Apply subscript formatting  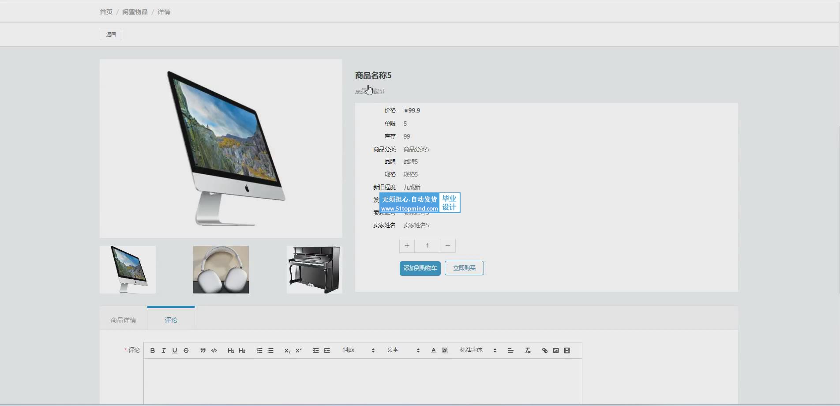tap(287, 350)
